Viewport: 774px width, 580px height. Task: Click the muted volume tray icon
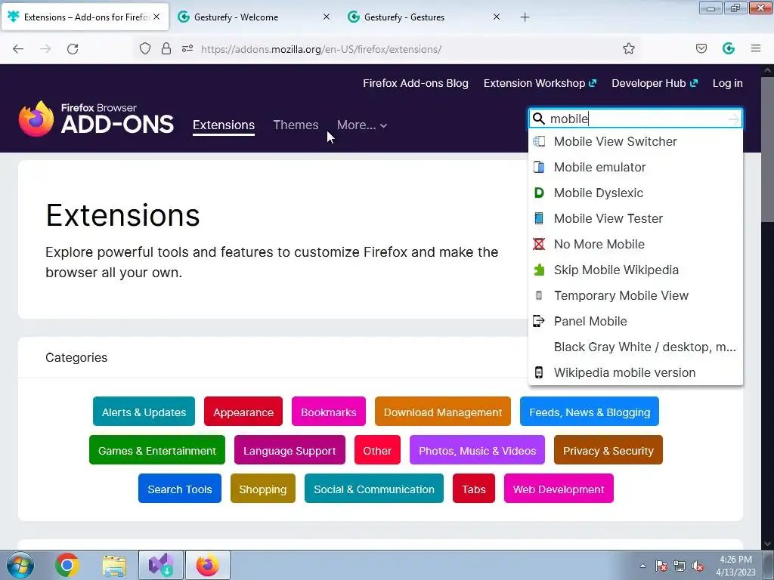click(698, 566)
